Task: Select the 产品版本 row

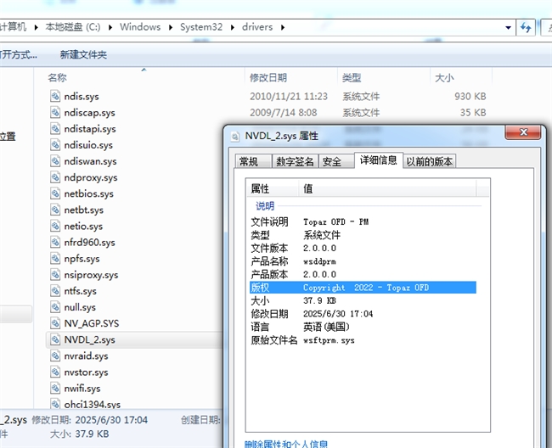Action: point(363,274)
